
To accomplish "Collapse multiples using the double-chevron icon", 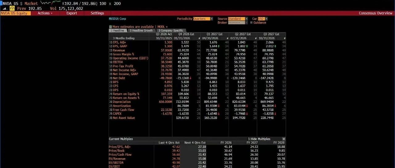I will [x=284, y=139].
